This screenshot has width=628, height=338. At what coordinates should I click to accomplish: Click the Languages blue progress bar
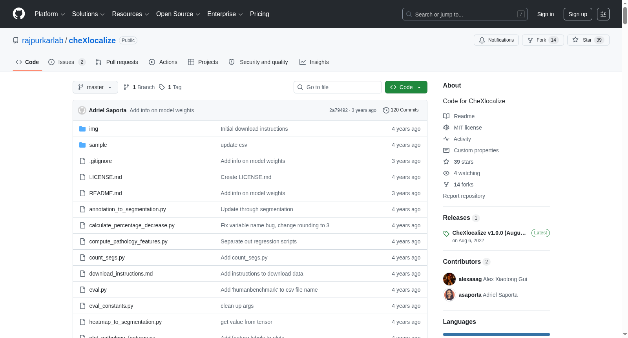(x=497, y=334)
